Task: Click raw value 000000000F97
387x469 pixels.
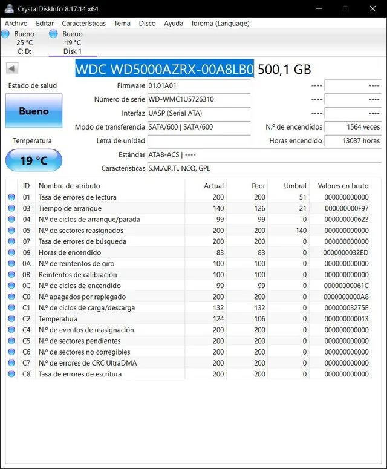Action: [346, 208]
